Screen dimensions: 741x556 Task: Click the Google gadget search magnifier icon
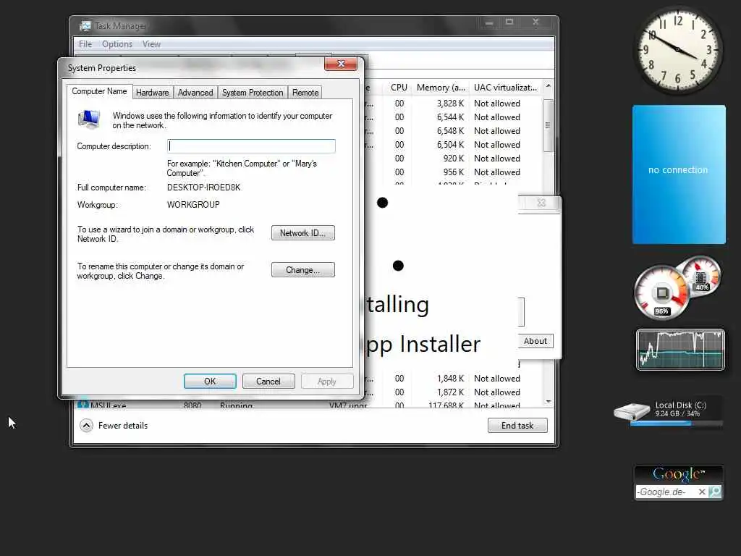tap(715, 492)
